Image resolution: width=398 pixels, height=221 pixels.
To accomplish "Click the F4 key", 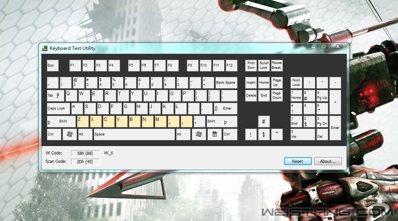I will (x=114, y=65).
